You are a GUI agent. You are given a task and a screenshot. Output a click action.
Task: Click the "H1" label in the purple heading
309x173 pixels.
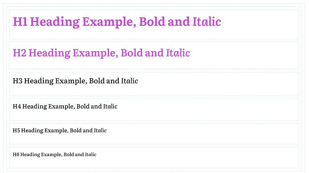tap(20, 22)
